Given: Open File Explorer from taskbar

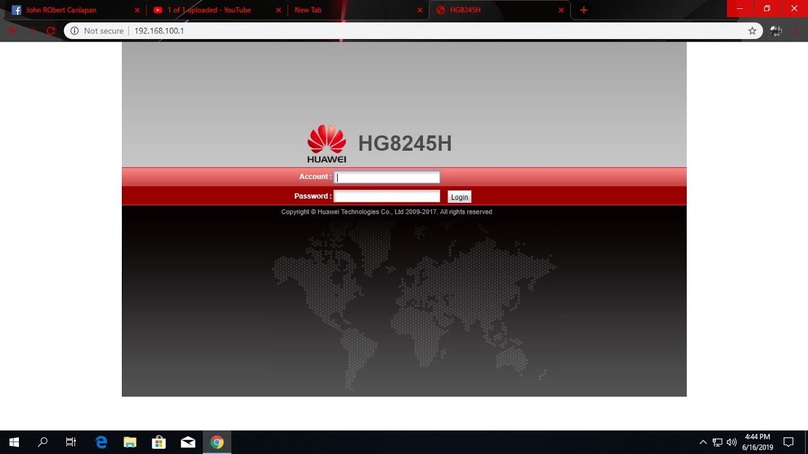Looking at the screenshot, I should pos(130,442).
